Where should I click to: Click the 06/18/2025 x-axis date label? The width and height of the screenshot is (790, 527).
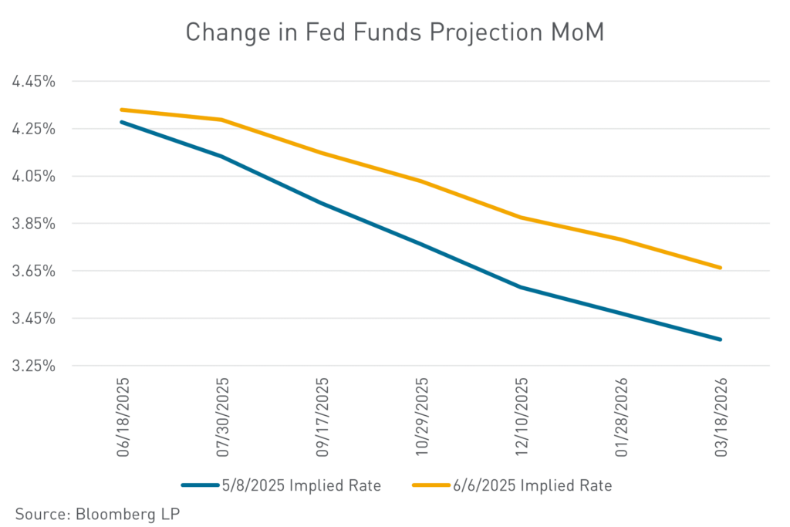tap(122, 417)
